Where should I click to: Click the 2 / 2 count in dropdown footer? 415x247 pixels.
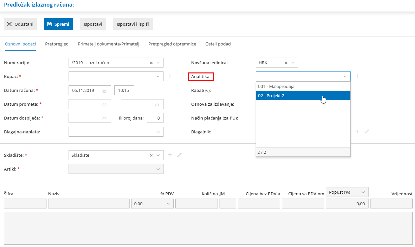coord(262,152)
